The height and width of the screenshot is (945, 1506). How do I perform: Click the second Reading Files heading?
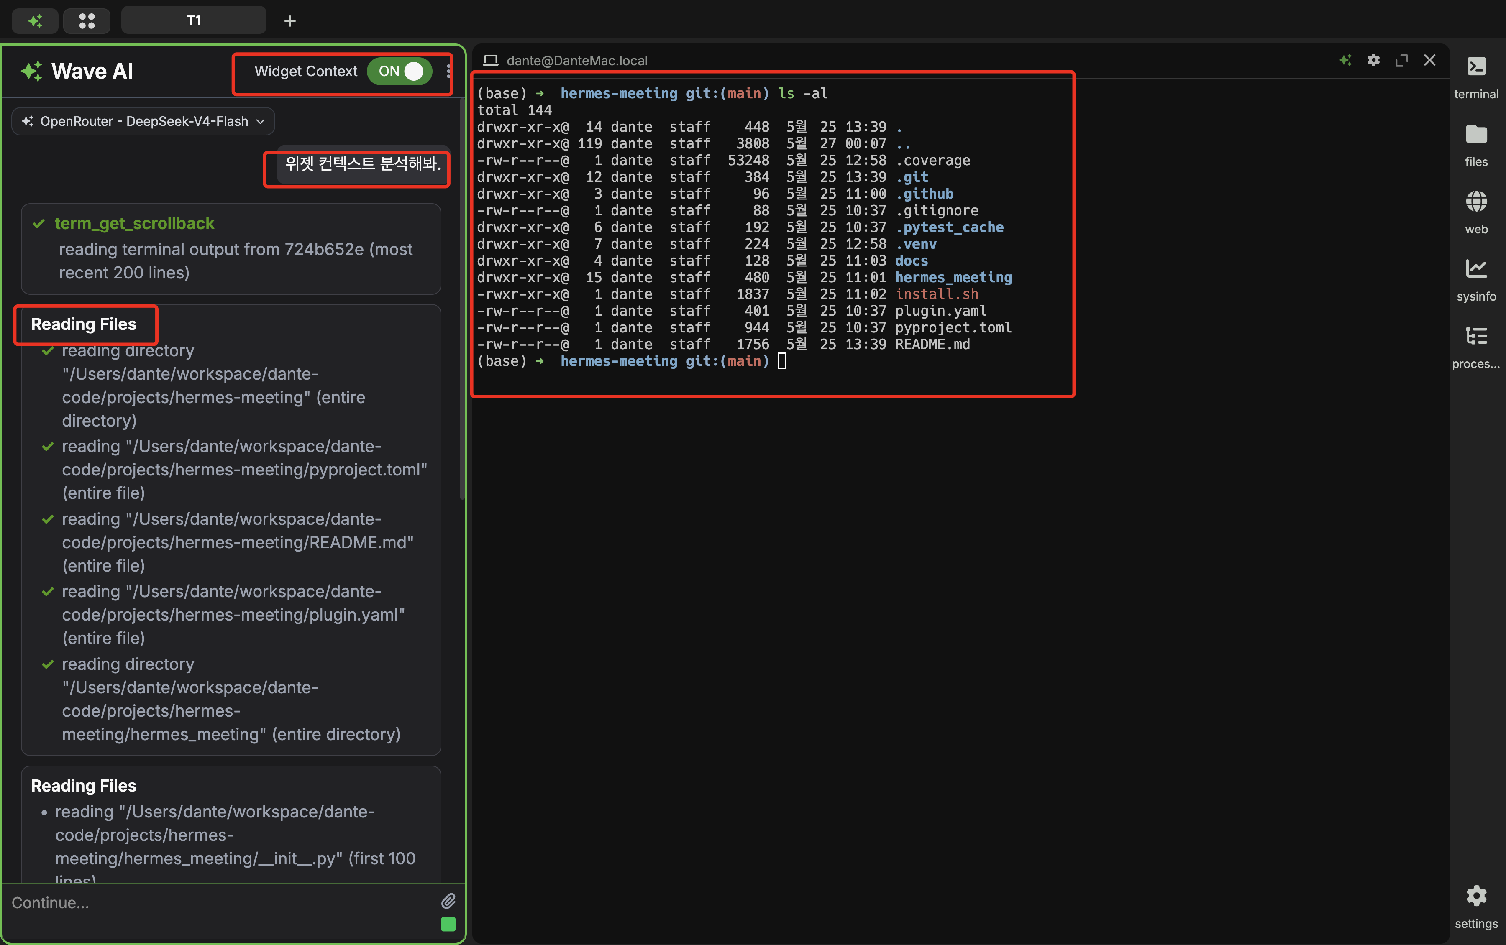pos(84,786)
